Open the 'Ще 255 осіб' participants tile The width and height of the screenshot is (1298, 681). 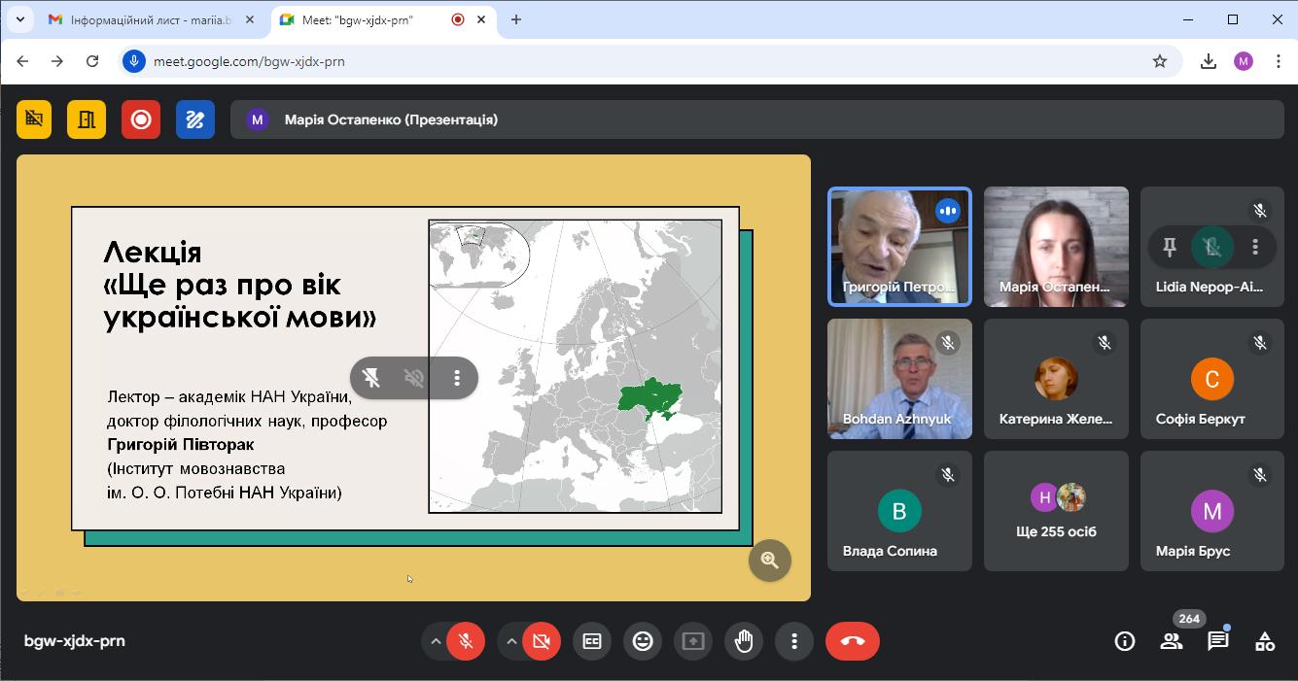[x=1056, y=511]
